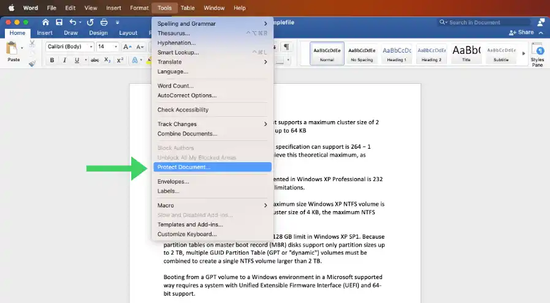
Task: Open the font size 14 dropdown
Action: [107, 47]
